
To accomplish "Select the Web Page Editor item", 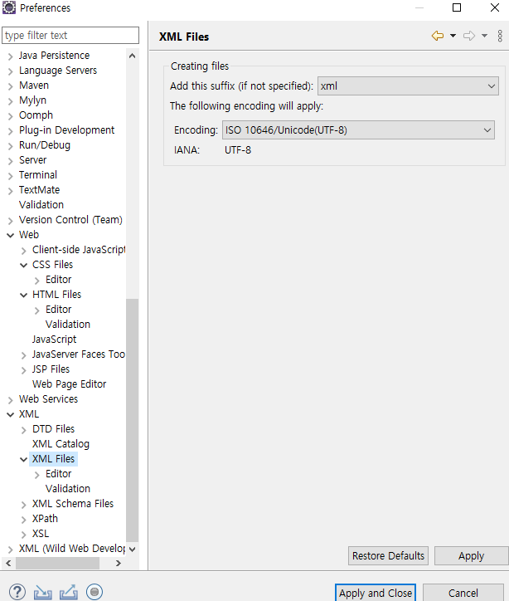I will click(x=70, y=384).
